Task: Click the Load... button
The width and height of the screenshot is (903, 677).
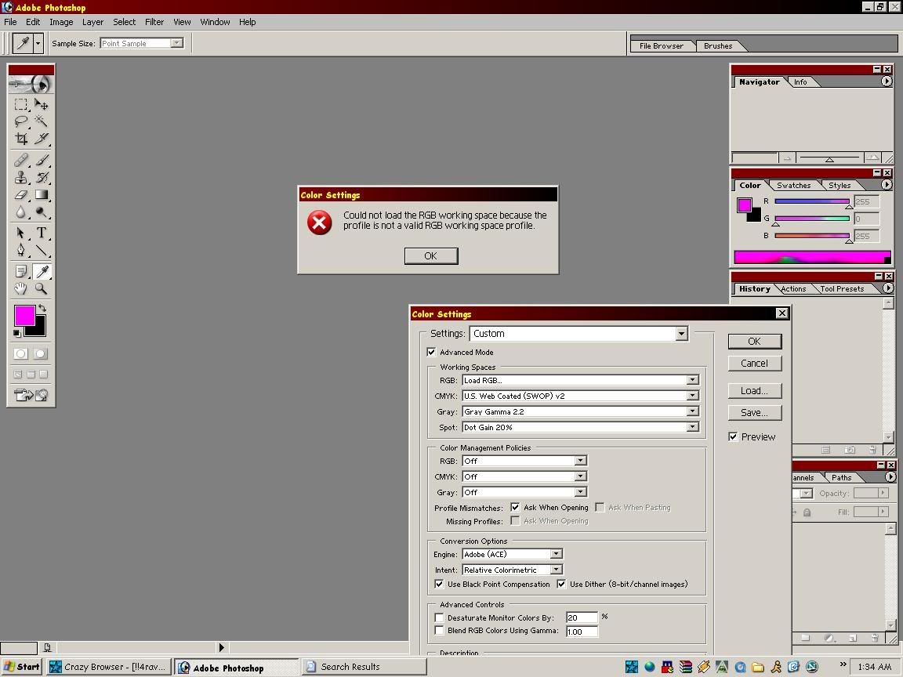Action: pos(754,391)
